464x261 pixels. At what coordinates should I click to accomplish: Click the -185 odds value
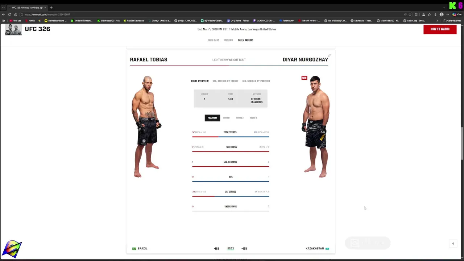pos(216,249)
